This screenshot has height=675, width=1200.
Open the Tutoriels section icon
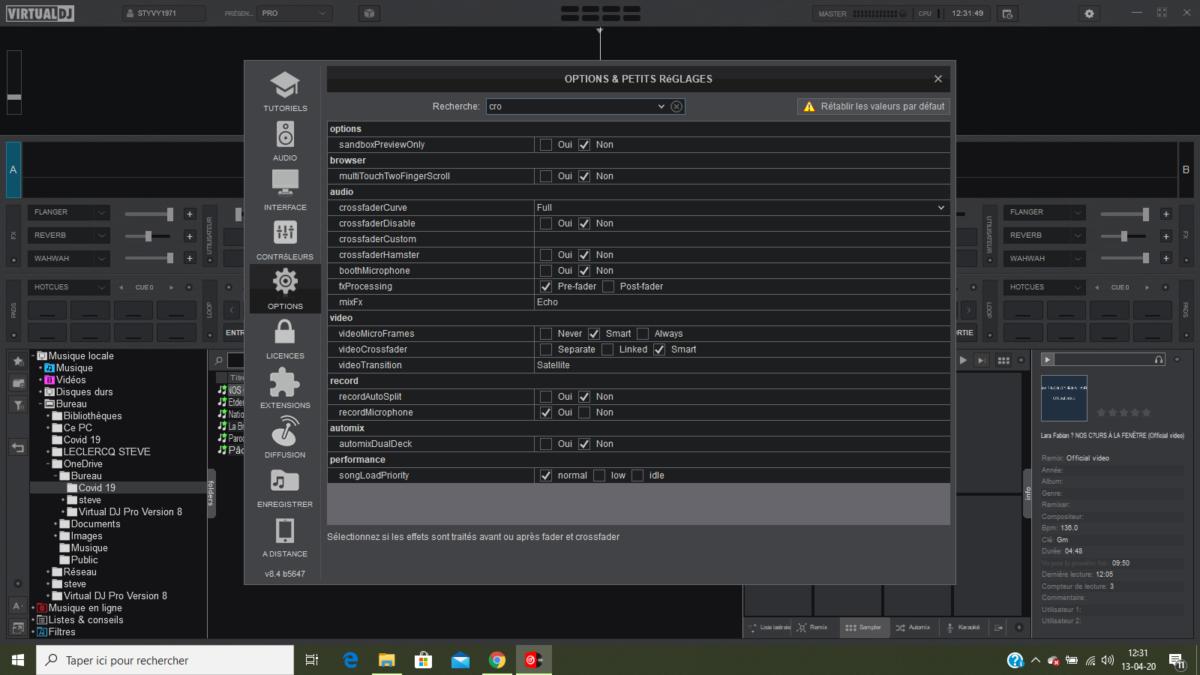click(x=285, y=85)
